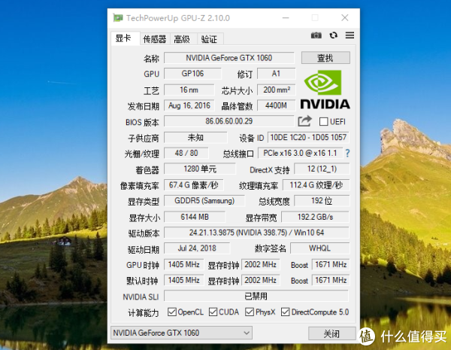
Task: Click the memory clock 2002 MHz in 默认时钟 row
Action: (261, 280)
